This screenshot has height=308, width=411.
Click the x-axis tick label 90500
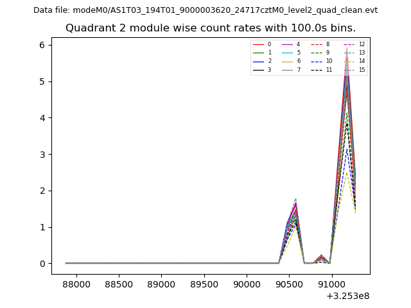pyautogui.click(x=288, y=284)
